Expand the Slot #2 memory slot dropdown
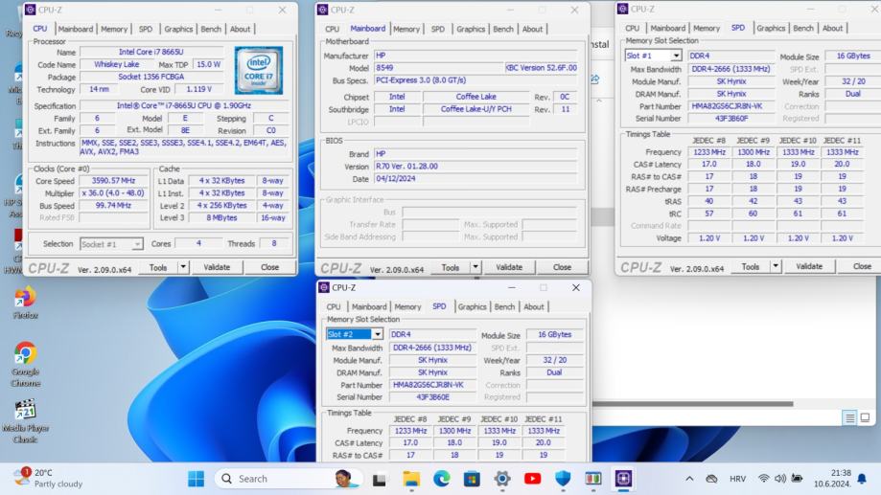This screenshot has width=881, height=495. (x=377, y=334)
